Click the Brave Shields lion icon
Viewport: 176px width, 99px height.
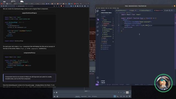click(61, 6)
